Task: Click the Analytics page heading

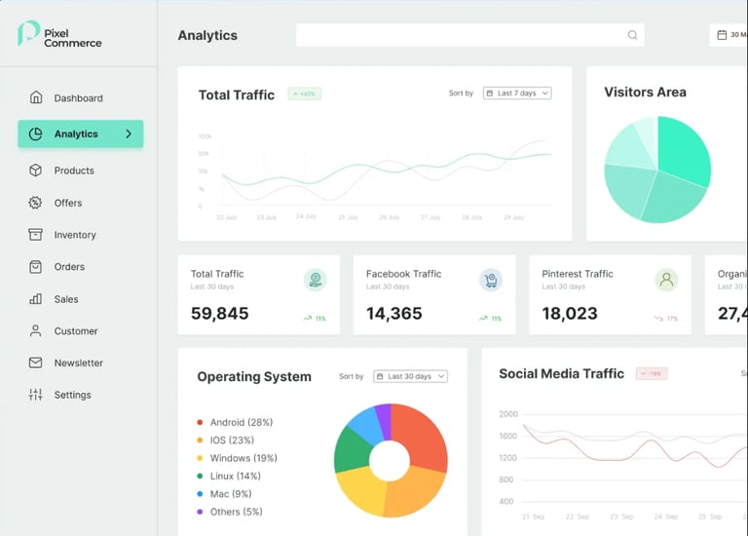Action: 207,35
